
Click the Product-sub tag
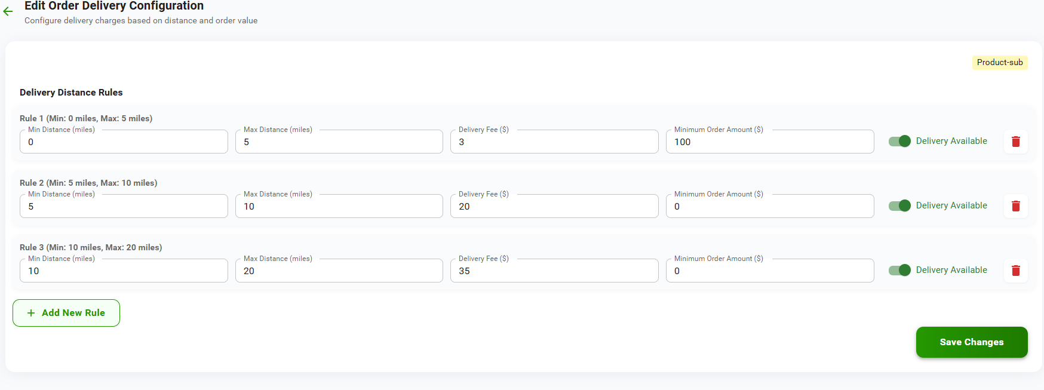[x=999, y=63]
